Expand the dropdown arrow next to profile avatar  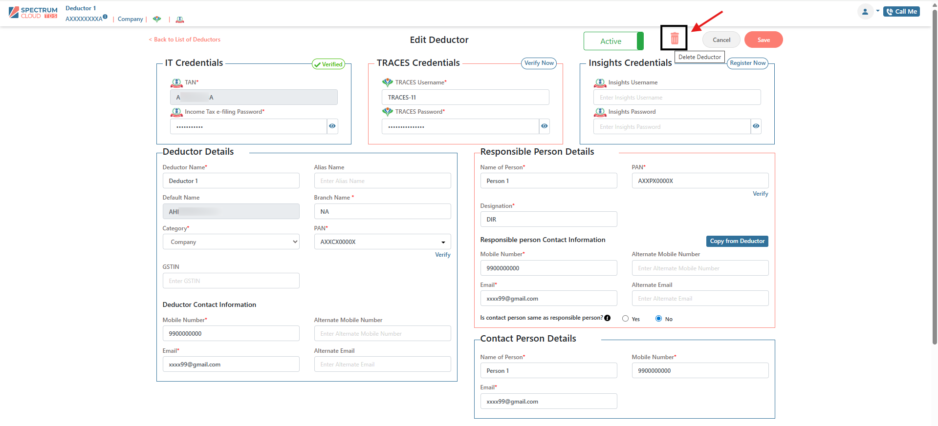pos(877,11)
